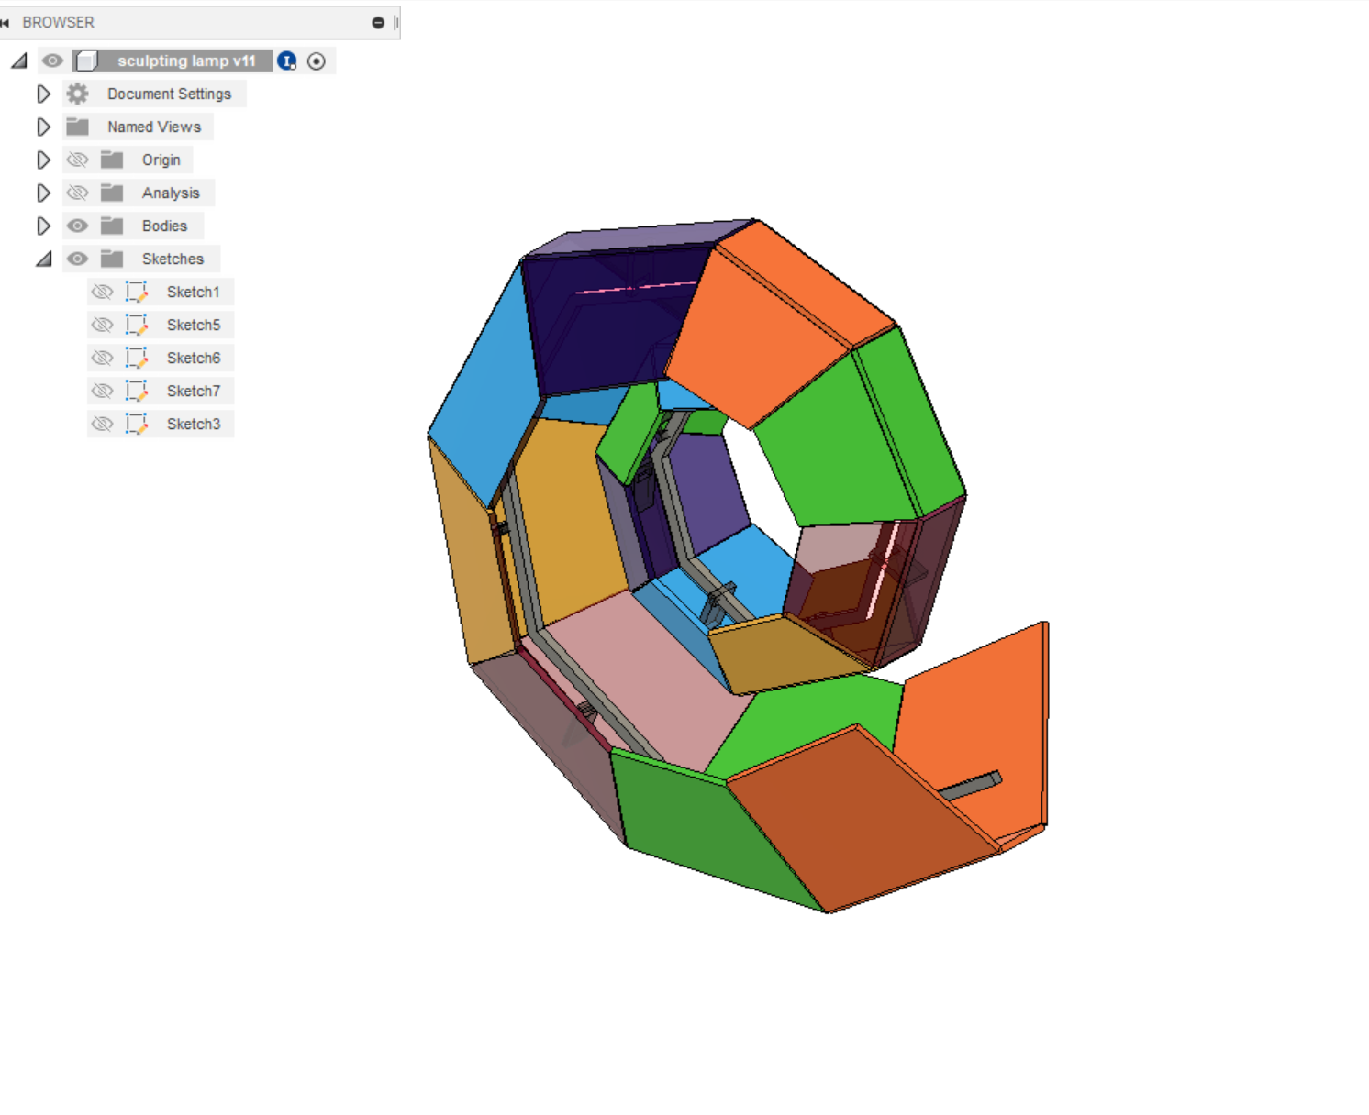The image size is (1369, 1115).
Task: Click the Document Settings gear icon
Action: point(77,94)
